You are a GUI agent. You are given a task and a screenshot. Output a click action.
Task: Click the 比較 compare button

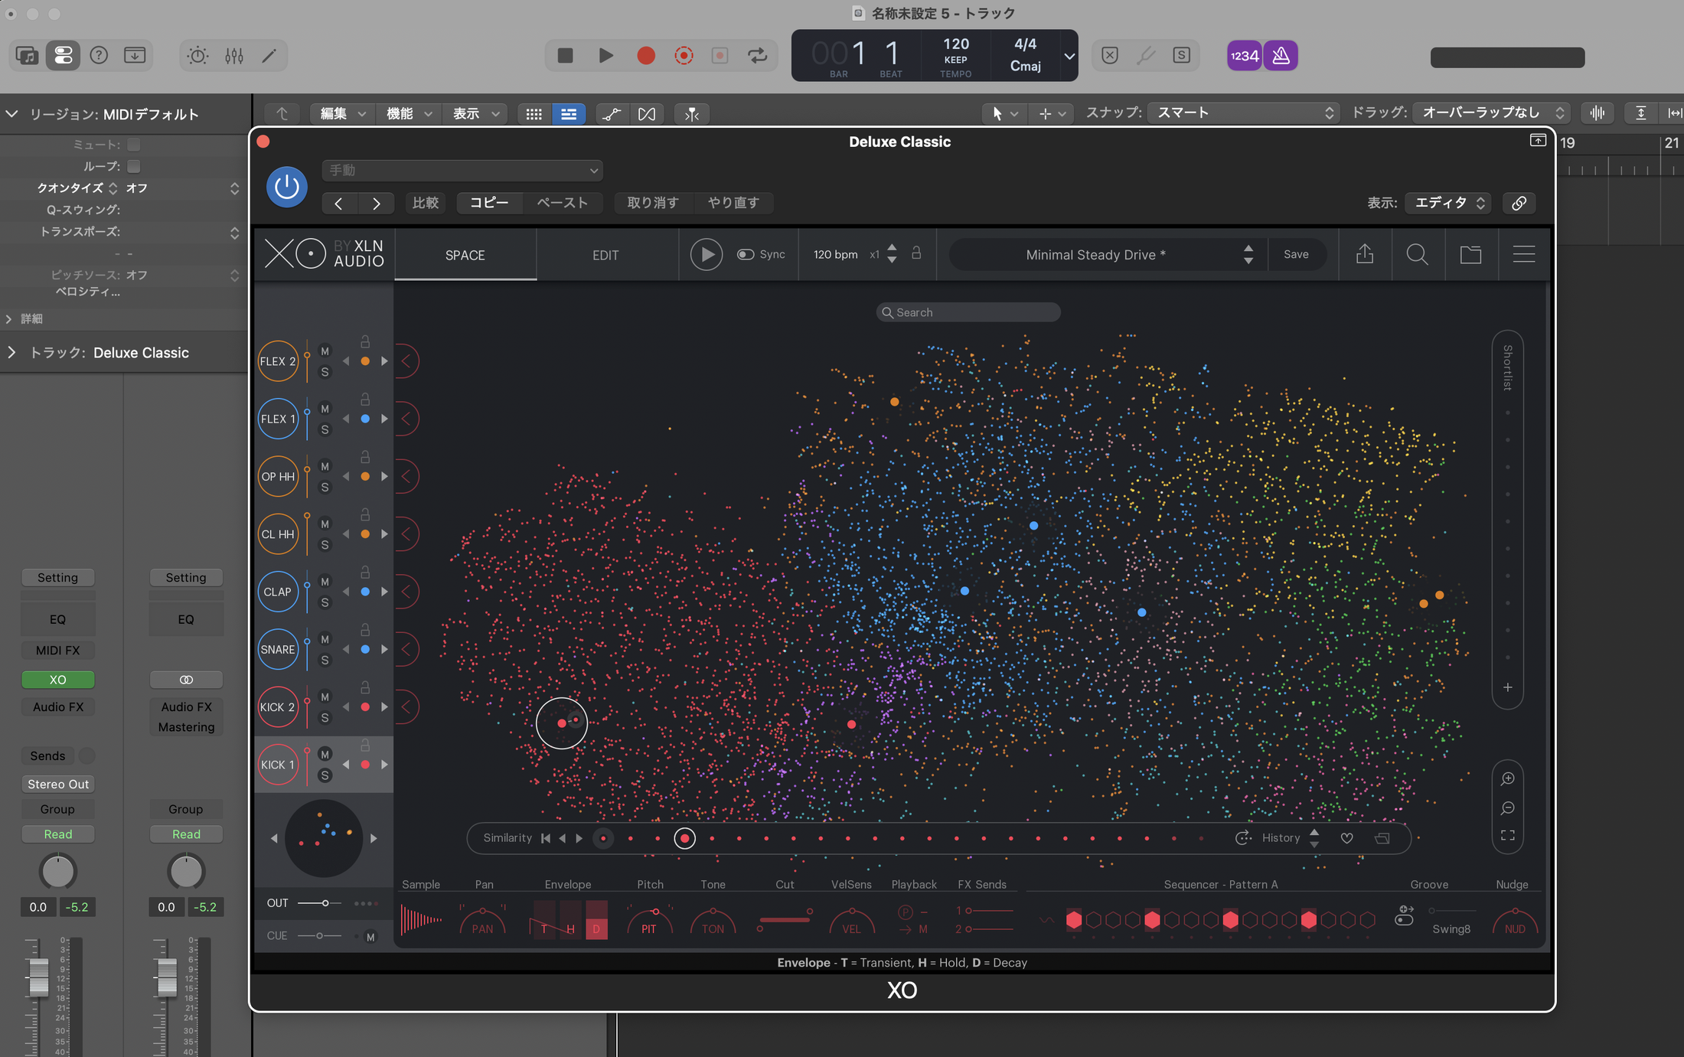(x=426, y=203)
